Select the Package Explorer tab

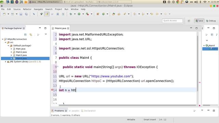[13, 28]
